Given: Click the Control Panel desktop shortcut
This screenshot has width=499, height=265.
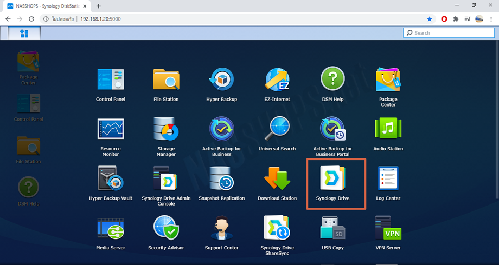Looking at the screenshot, I should 28,108.
